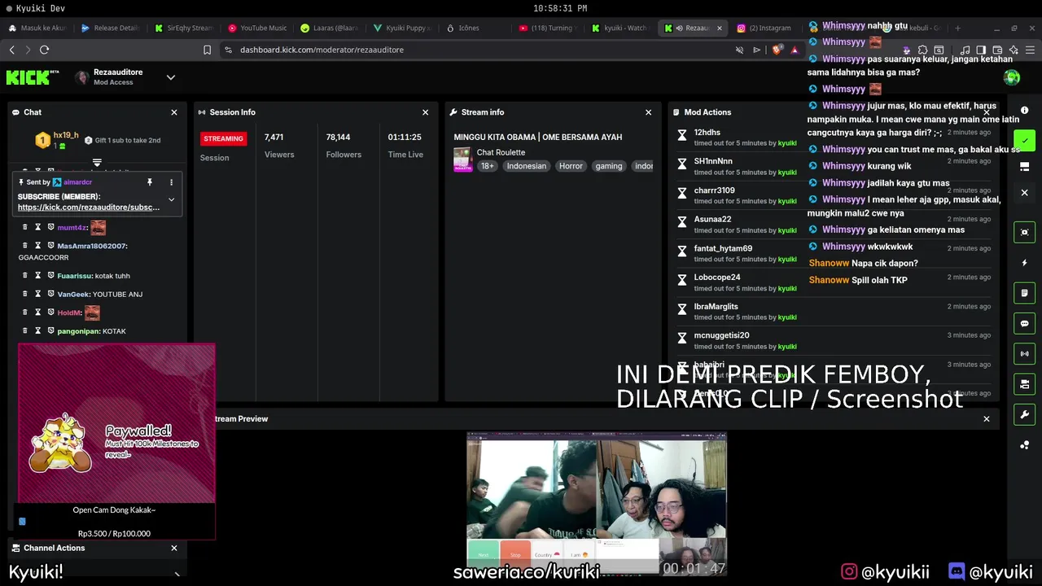
Task: Select the Horror stream tag
Action: click(x=571, y=166)
